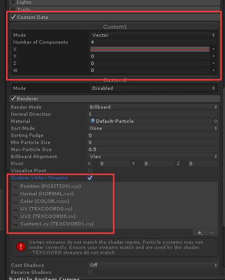The height and width of the screenshot is (280, 225).
Task: Toggle Receive Shadows checkbox
Action: tap(90, 272)
